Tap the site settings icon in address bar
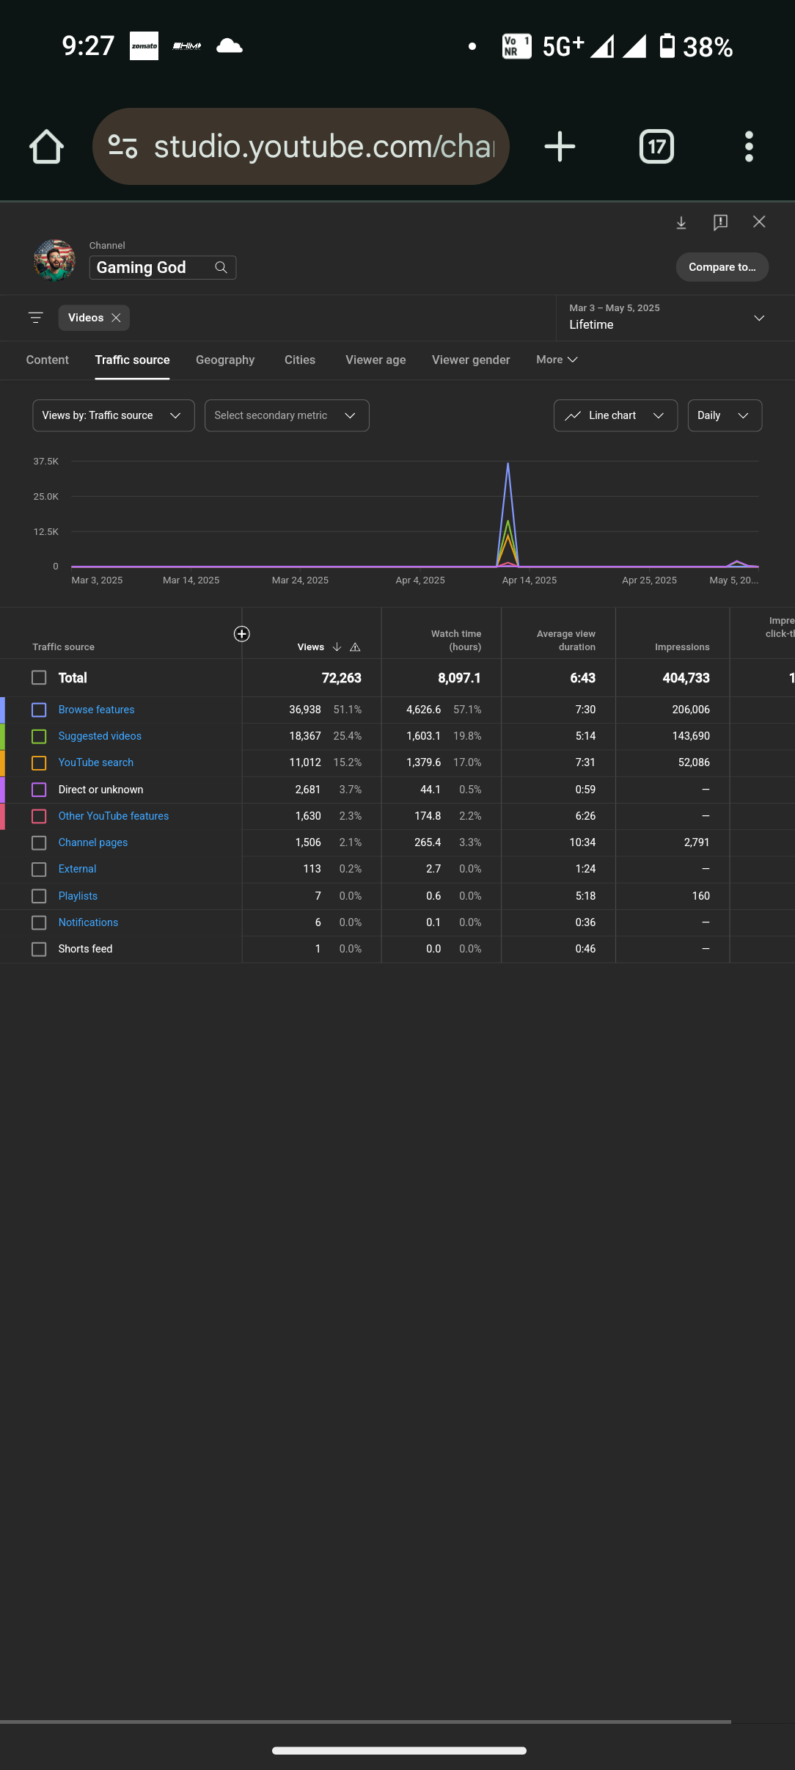The height and width of the screenshot is (1770, 795). click(x=122, y=147)
